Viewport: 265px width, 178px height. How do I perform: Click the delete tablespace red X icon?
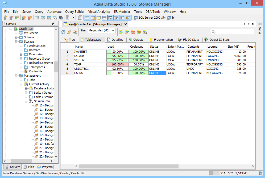pyautogui.click(x=133, y=32)
